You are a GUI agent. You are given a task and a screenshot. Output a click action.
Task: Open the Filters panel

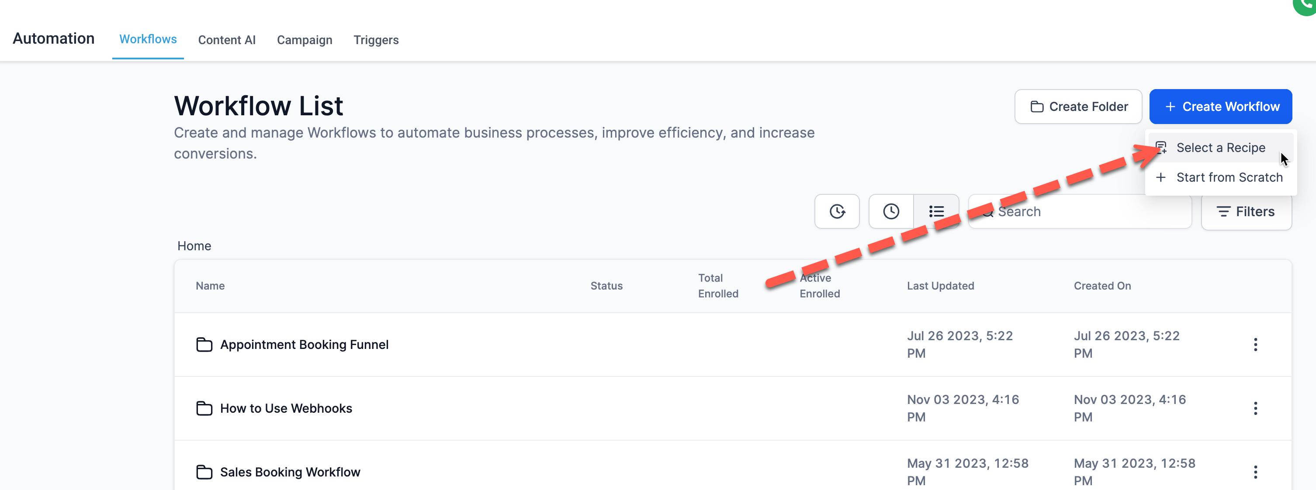(x=1247, y=211)
